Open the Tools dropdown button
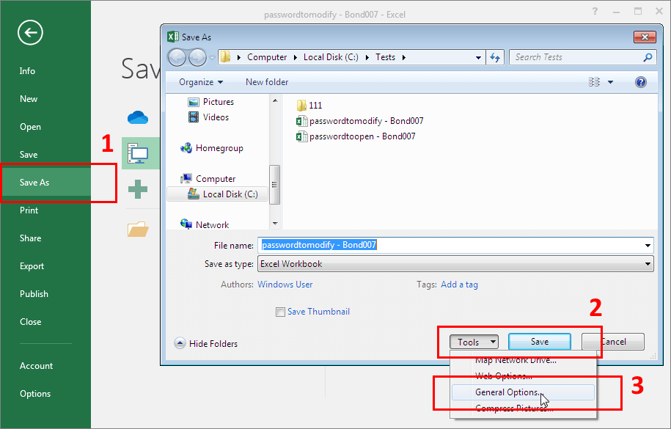 [474, 342]
